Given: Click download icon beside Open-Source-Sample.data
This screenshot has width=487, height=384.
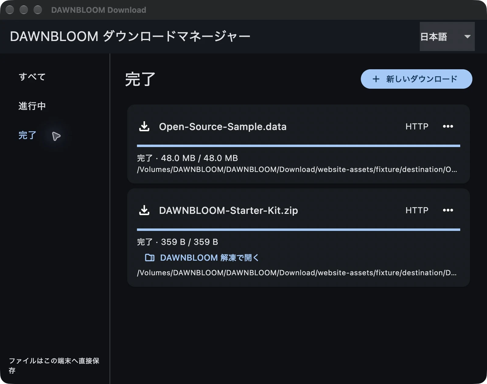Looking at the screenshot, I should tap(144, 126).
